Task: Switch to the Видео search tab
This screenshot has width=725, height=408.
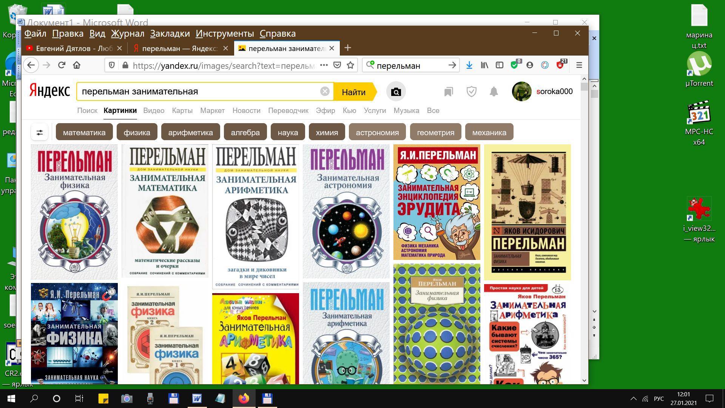Action: click(153, 111)
